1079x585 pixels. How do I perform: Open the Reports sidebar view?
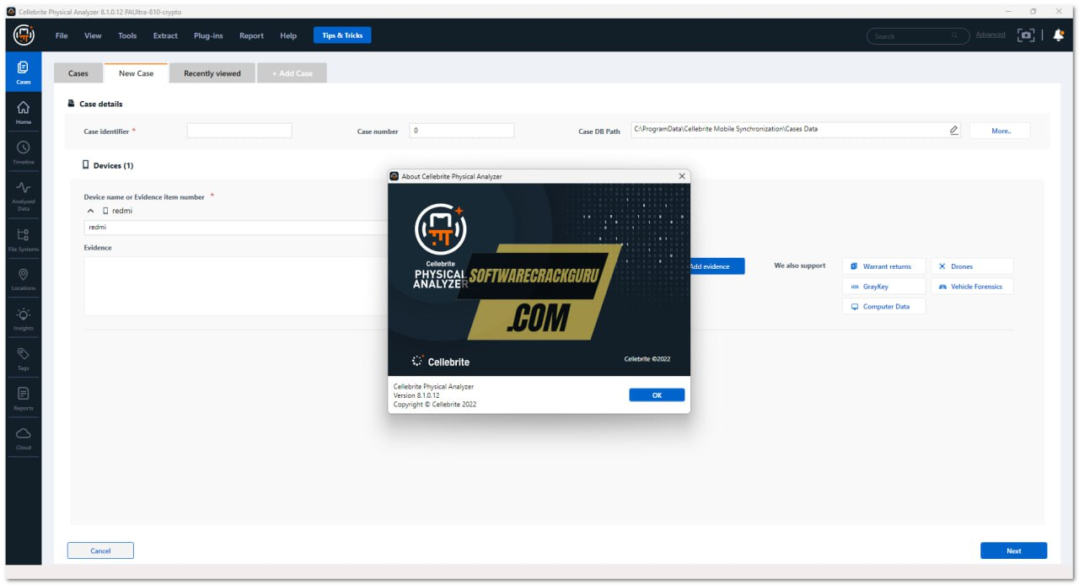coord(24,399)
